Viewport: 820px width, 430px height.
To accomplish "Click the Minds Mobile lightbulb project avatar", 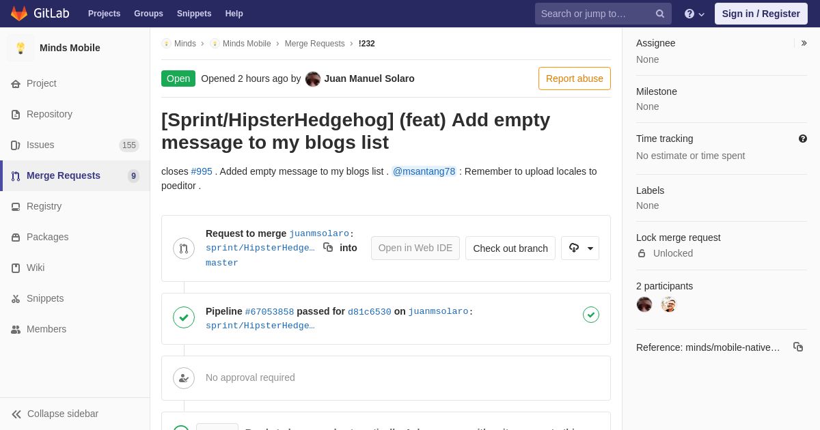I will tap(20, 48).
